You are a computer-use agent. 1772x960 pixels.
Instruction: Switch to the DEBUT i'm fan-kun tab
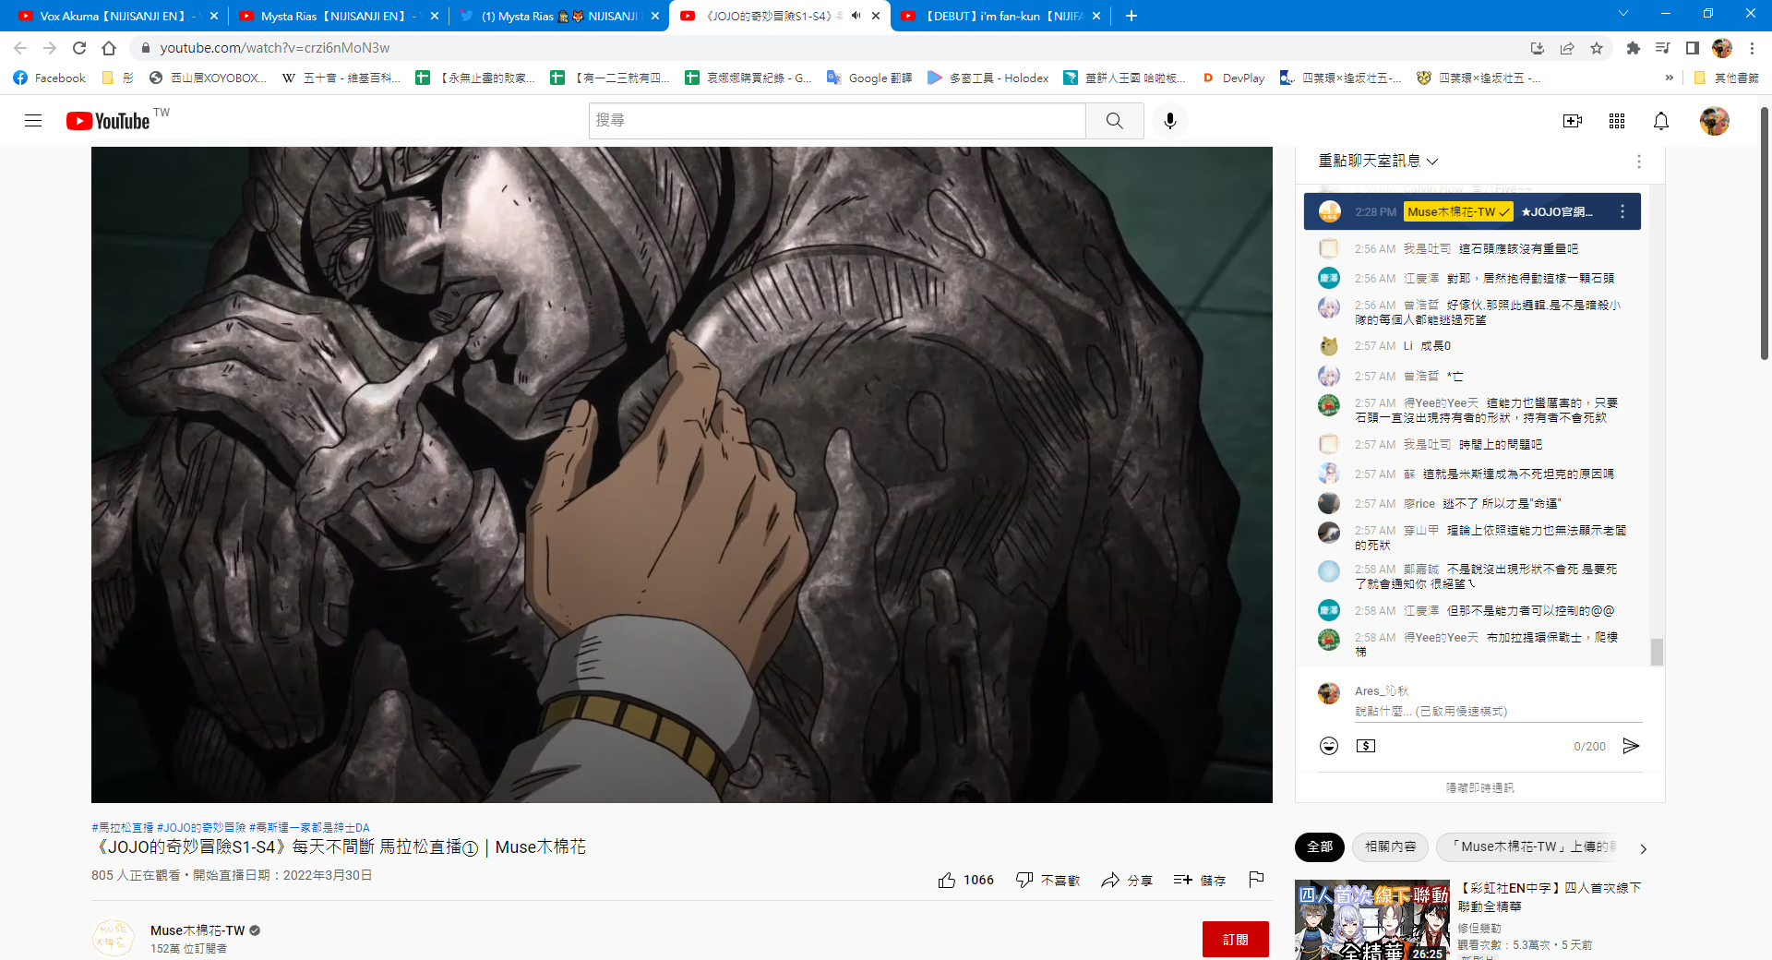click(1000, 16)
